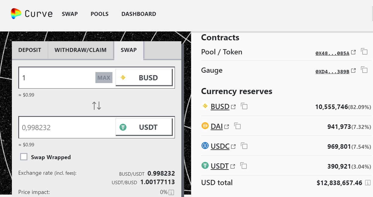373x197 pixels.
Task: Switch to the Withdraw/Claim tab
Action: coord(80,50)
